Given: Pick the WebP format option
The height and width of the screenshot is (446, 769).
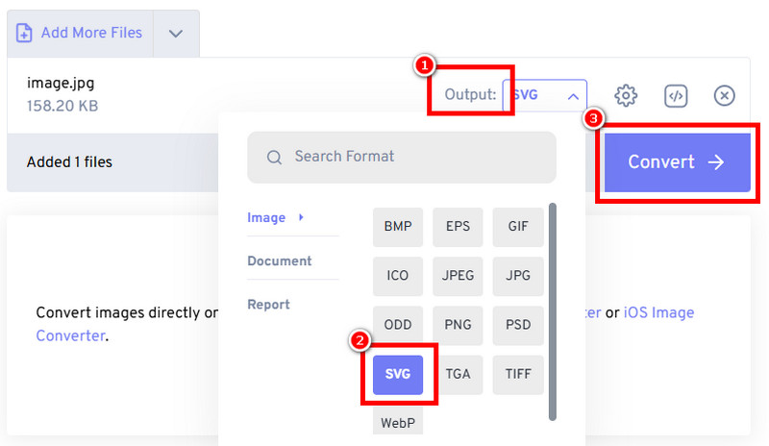Looking at the screenshot, I should (398, 422).
